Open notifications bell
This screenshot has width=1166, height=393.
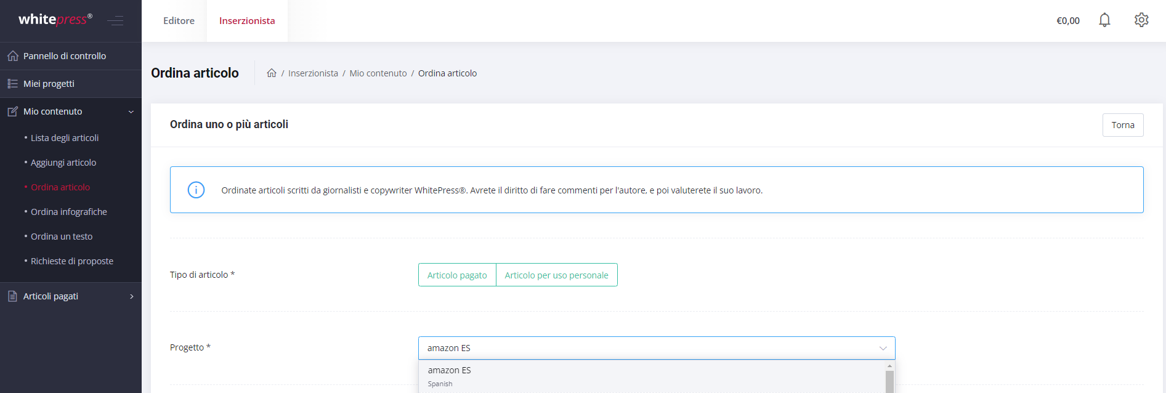pos(1104,20)
